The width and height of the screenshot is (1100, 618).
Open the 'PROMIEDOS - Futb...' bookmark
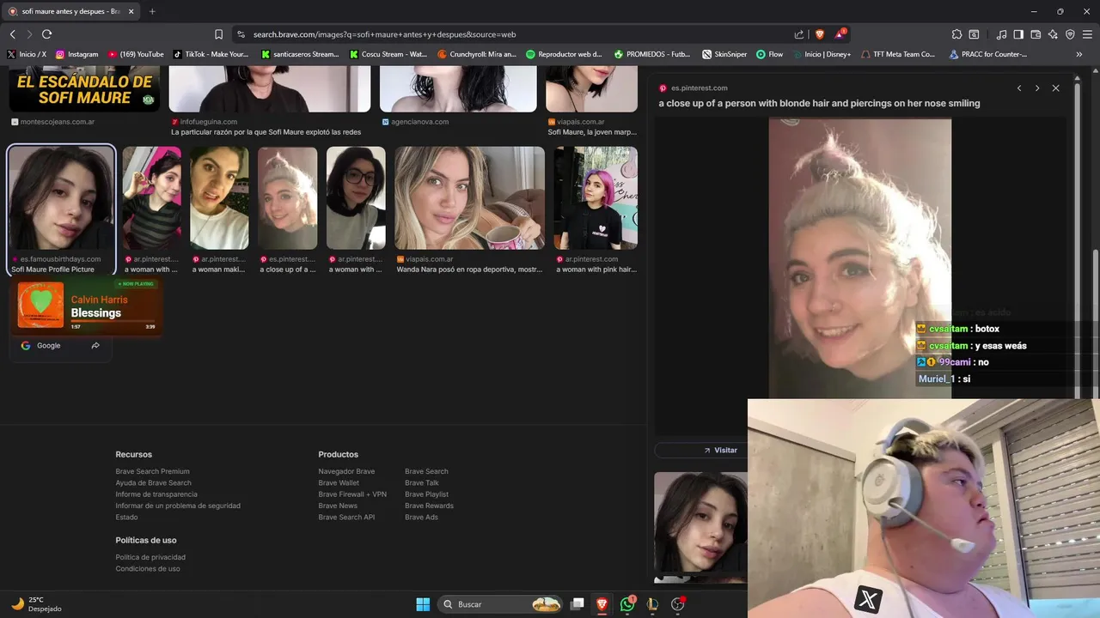coord(652,54)
